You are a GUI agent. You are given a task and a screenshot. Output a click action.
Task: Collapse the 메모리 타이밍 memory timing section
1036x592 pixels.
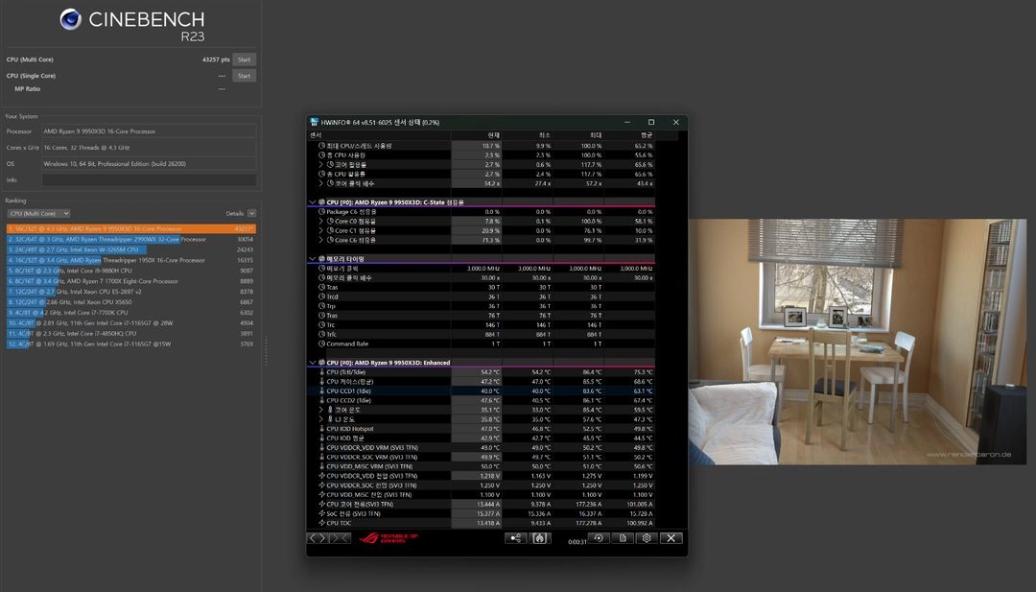[313, 259]
